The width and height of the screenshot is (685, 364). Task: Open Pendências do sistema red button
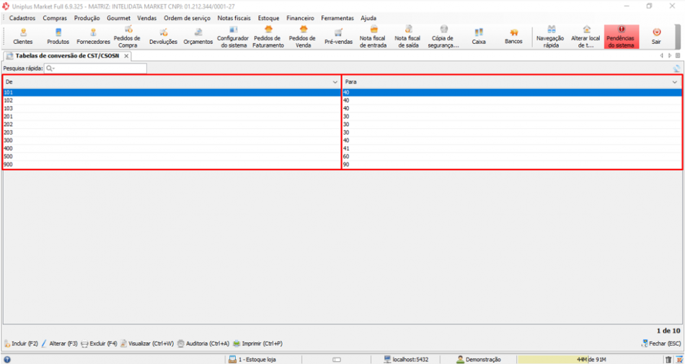coord(622,37)
